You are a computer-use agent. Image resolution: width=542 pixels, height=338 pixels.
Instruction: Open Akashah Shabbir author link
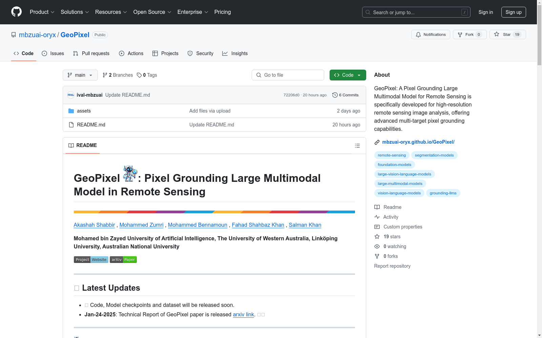(x=94, y=225)
